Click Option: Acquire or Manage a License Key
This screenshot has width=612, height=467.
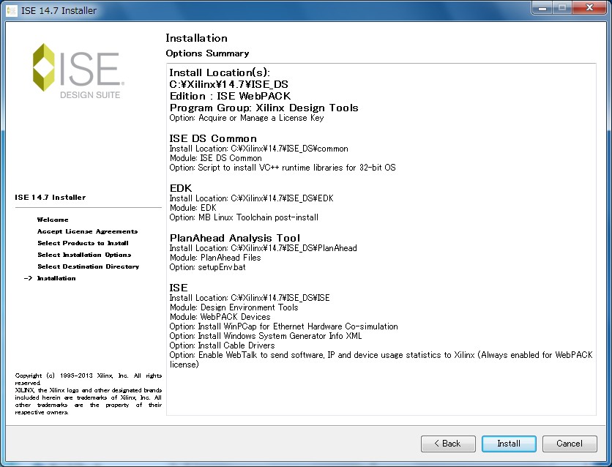247,118
